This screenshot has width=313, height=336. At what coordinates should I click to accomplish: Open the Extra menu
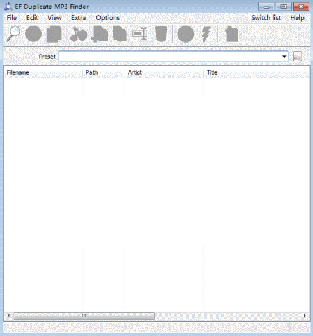pos(79,17)
